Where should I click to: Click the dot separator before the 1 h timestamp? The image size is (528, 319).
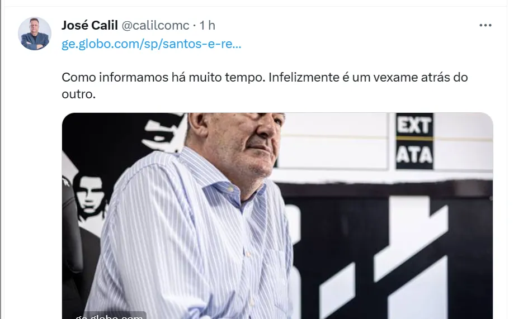[194, 26]
